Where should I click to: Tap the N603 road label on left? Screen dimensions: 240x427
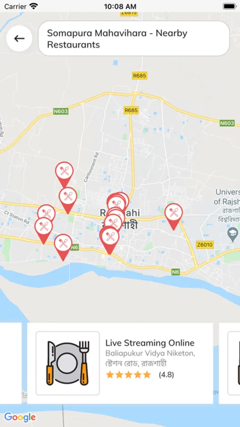coord(61,111)
